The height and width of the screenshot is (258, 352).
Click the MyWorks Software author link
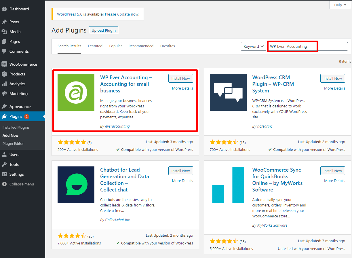[272, 225]
